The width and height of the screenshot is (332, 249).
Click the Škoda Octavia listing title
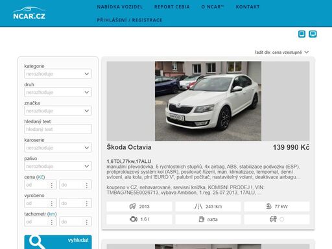(x=129, y=147)
